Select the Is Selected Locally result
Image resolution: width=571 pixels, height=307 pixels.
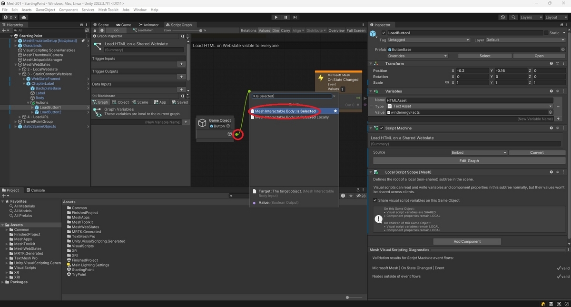pyautogui.click(x=294, y=117)
